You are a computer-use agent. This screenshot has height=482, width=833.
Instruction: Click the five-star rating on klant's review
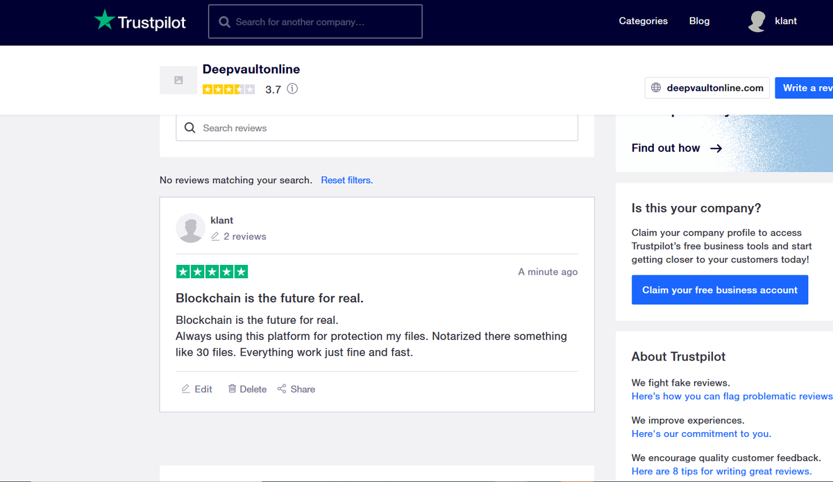pos(212,272)
